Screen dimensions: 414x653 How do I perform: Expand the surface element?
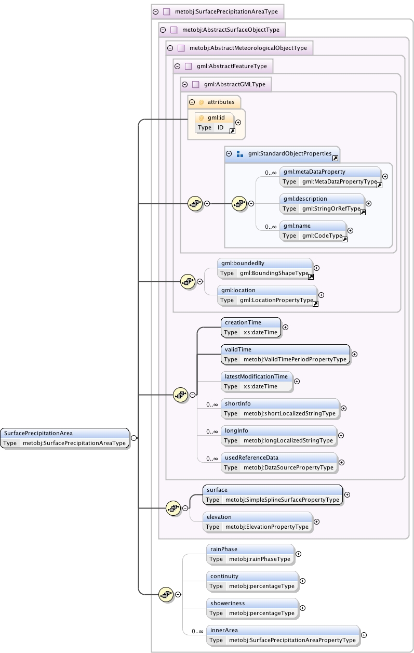[347, 495]
